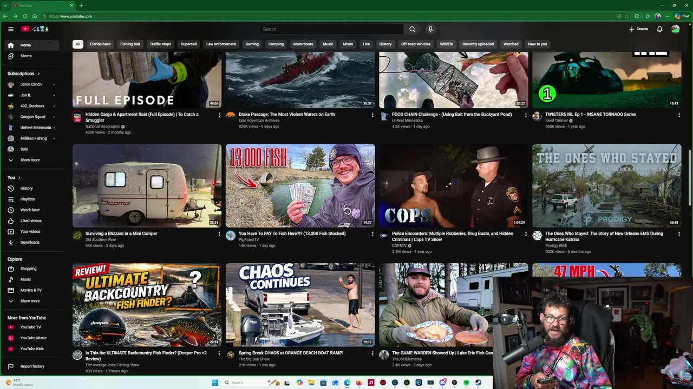
Task: Open the video titled Drake Passage: Most Violent Waters
Action: point(286,115)
